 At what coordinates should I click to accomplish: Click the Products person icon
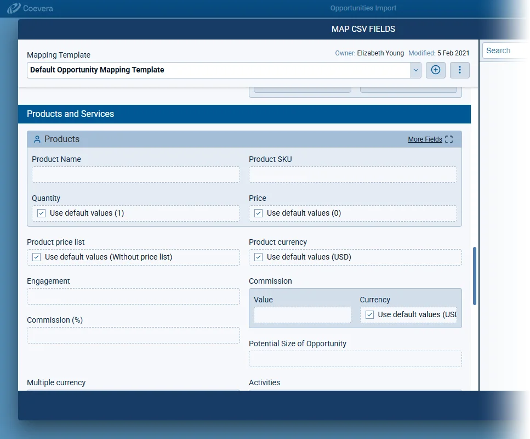click(37, 139)
